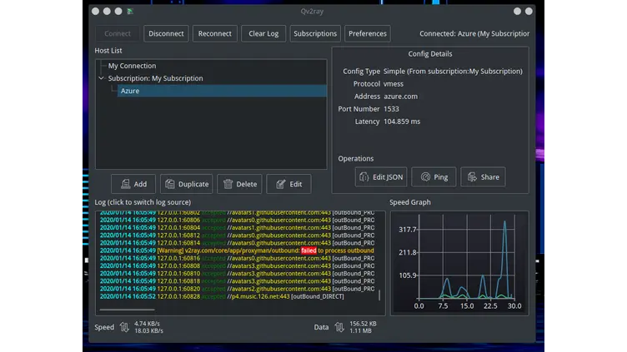The width and height of the screenshot is (627, 352).
Task: Edit the selected connection
Action: (288, 184)
